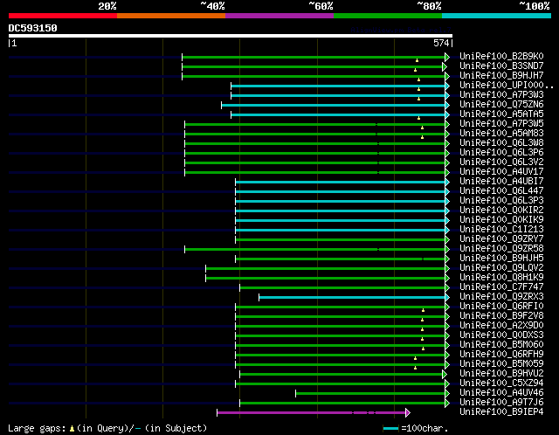Open hit UniRef100_Q6L447

501,191
